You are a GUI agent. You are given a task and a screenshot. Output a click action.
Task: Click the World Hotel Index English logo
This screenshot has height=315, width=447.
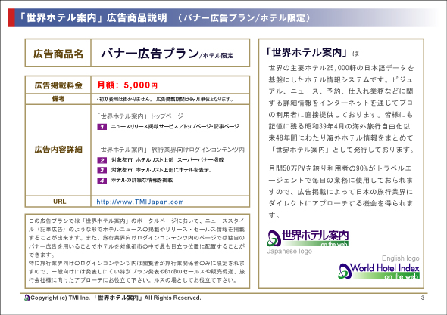pos(379,271)
